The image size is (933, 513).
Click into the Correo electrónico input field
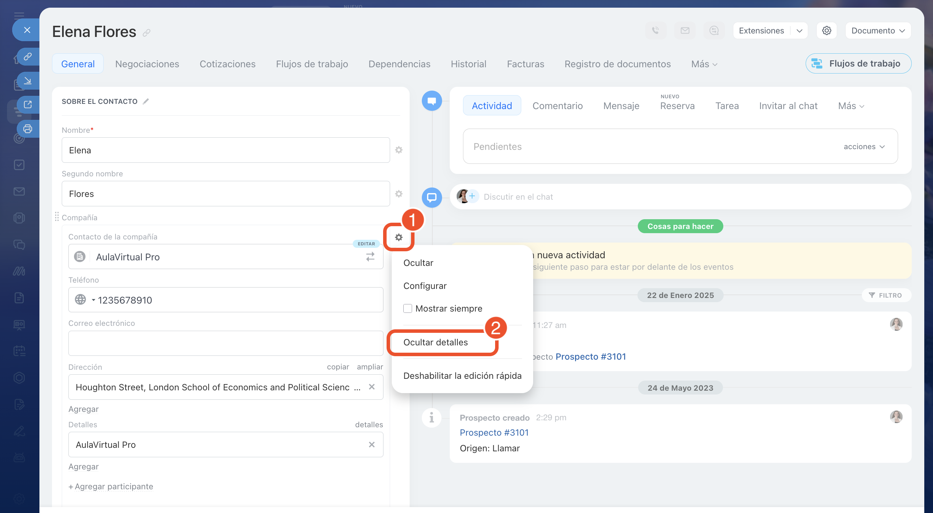[x=225, y=343]
